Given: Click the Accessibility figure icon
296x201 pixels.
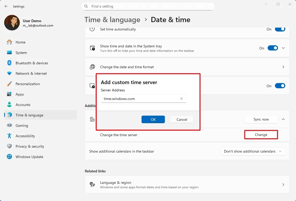Looking at the screenshot, I should point(9,136).
